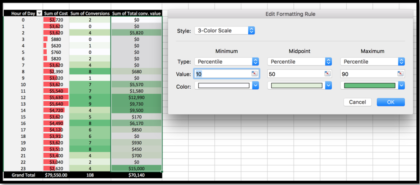Open the Minimum Type Percentile dropdown
Viewport: 420px width, 185px height.
[x=227, y=62]
